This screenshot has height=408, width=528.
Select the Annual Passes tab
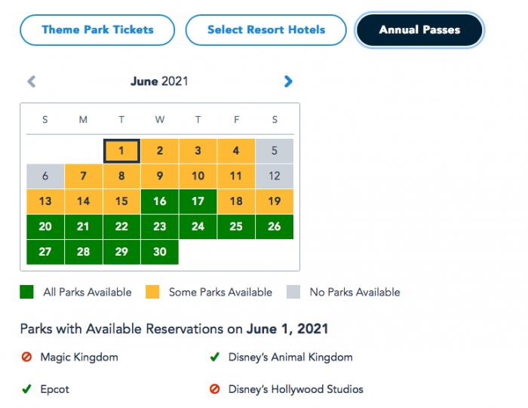pos(419,30)
